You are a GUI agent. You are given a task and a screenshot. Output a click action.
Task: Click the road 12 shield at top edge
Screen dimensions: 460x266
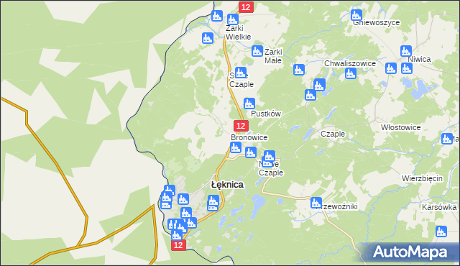point(246,7)
